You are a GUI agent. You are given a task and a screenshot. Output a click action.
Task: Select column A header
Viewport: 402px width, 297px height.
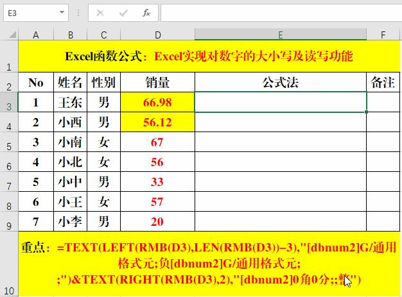(x=36, y=35)
